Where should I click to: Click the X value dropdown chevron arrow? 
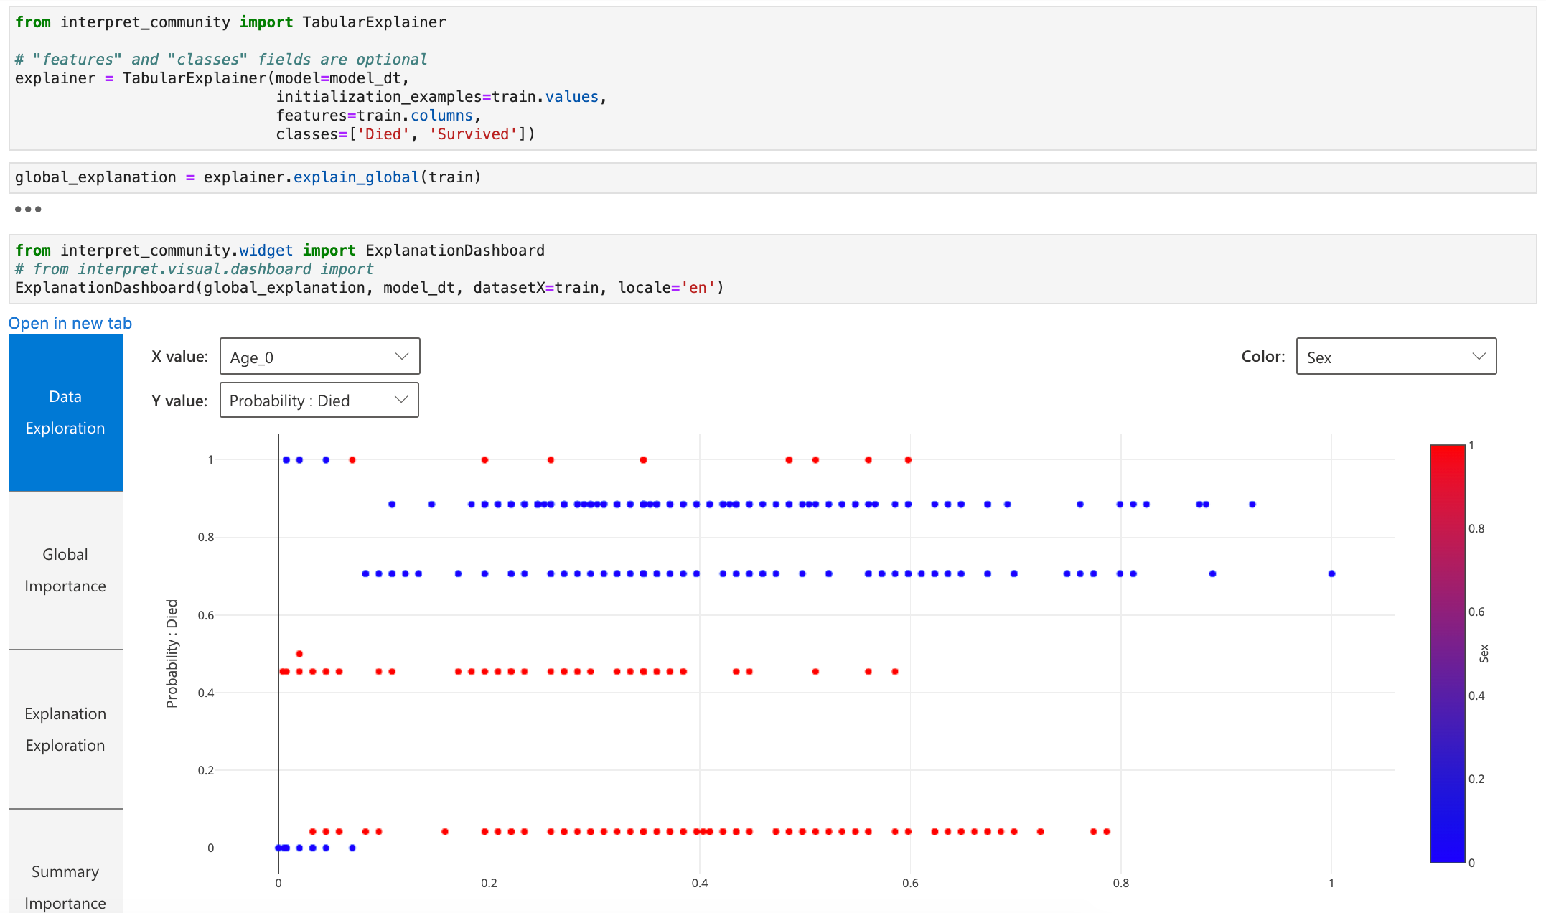click(x=402, y=357)
